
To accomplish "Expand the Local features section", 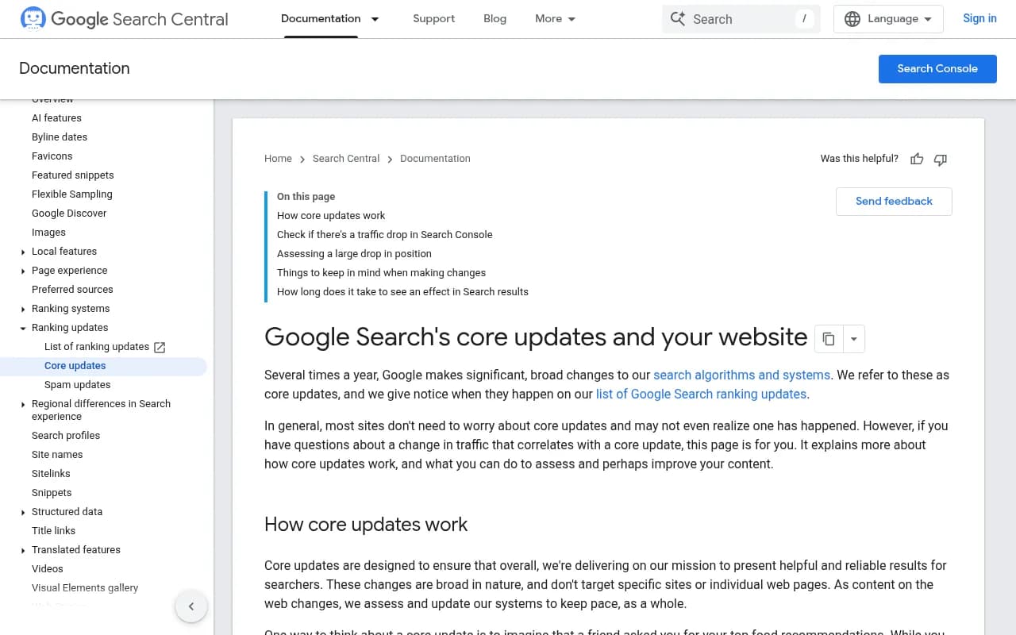I will [23, 252].
